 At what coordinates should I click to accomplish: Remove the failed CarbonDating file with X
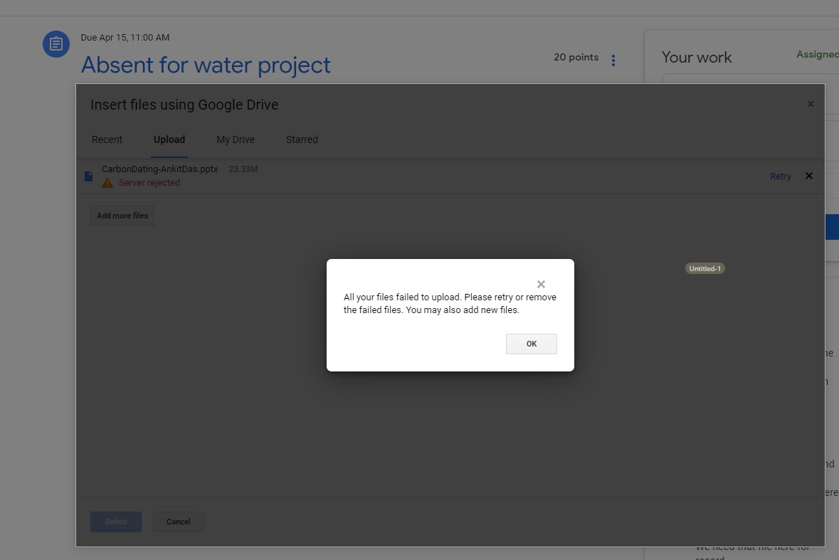809,176
